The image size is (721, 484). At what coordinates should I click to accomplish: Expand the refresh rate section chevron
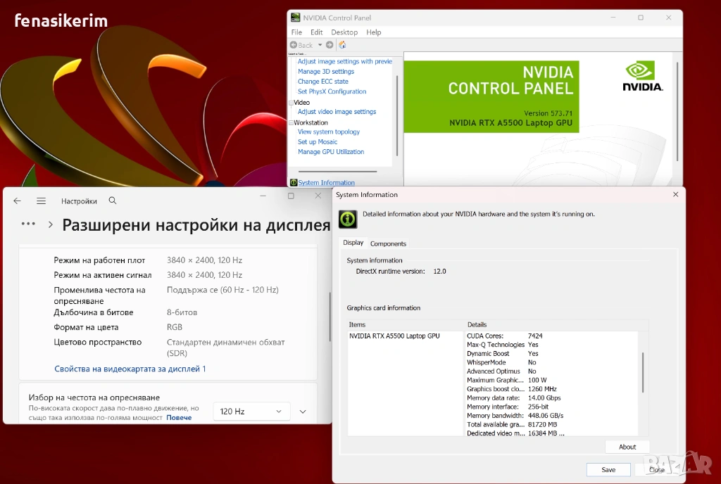tap(303, 412)
